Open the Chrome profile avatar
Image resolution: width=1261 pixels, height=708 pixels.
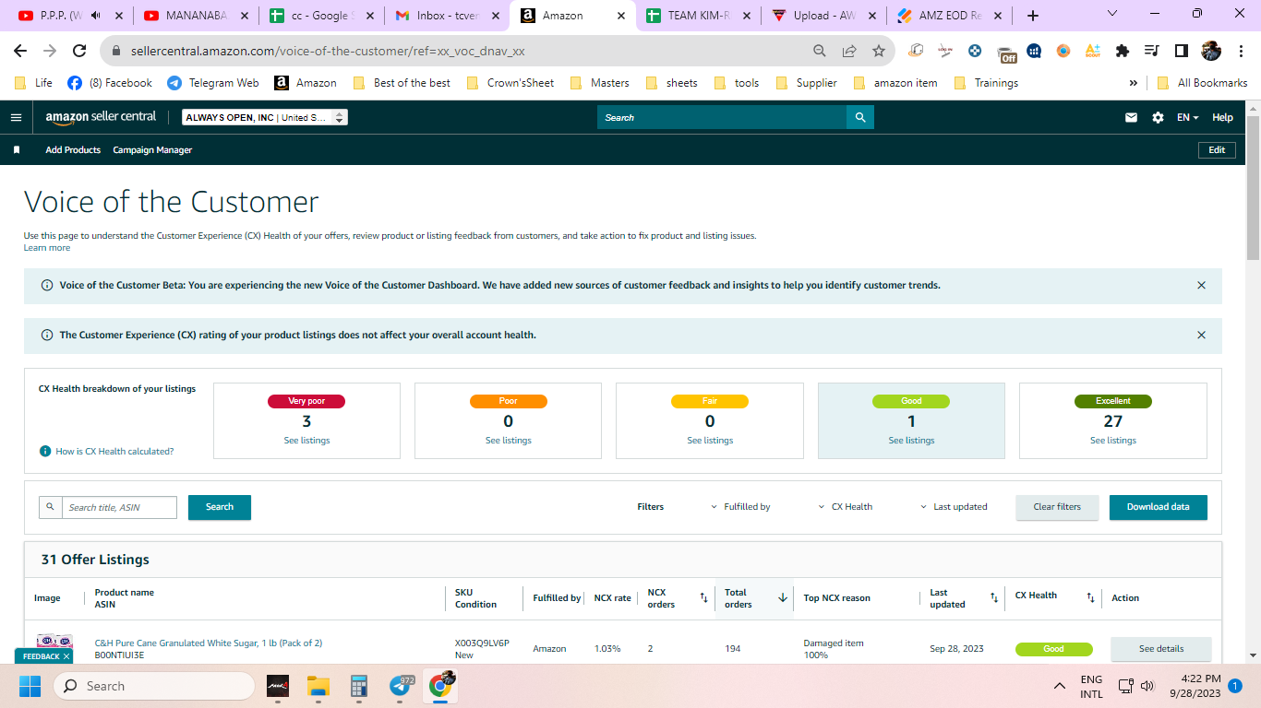tap(1211, 51)
